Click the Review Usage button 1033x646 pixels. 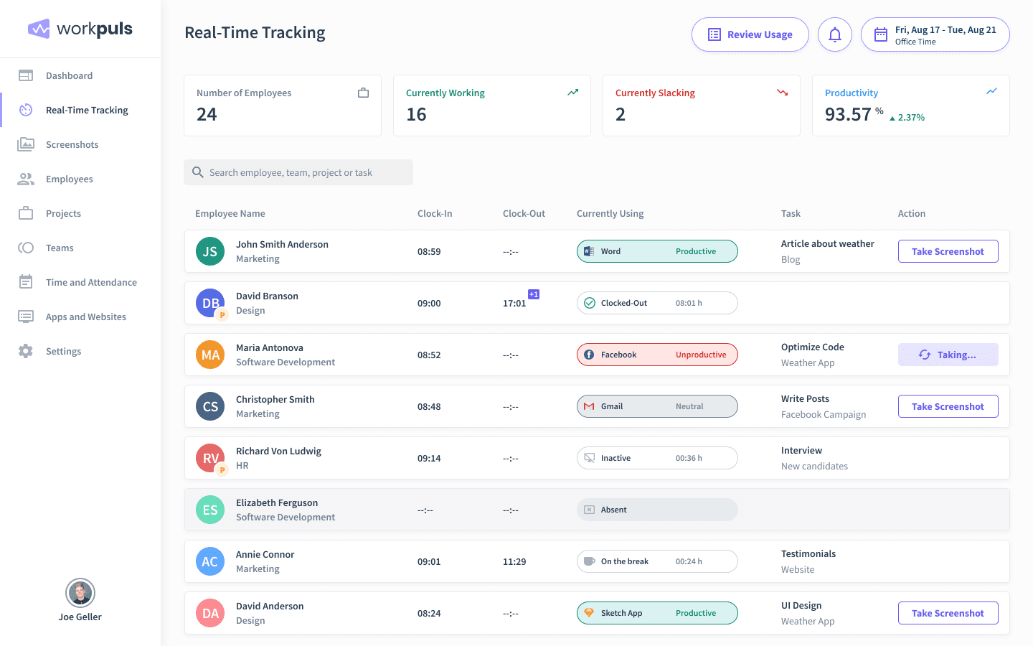coord(750,34)
